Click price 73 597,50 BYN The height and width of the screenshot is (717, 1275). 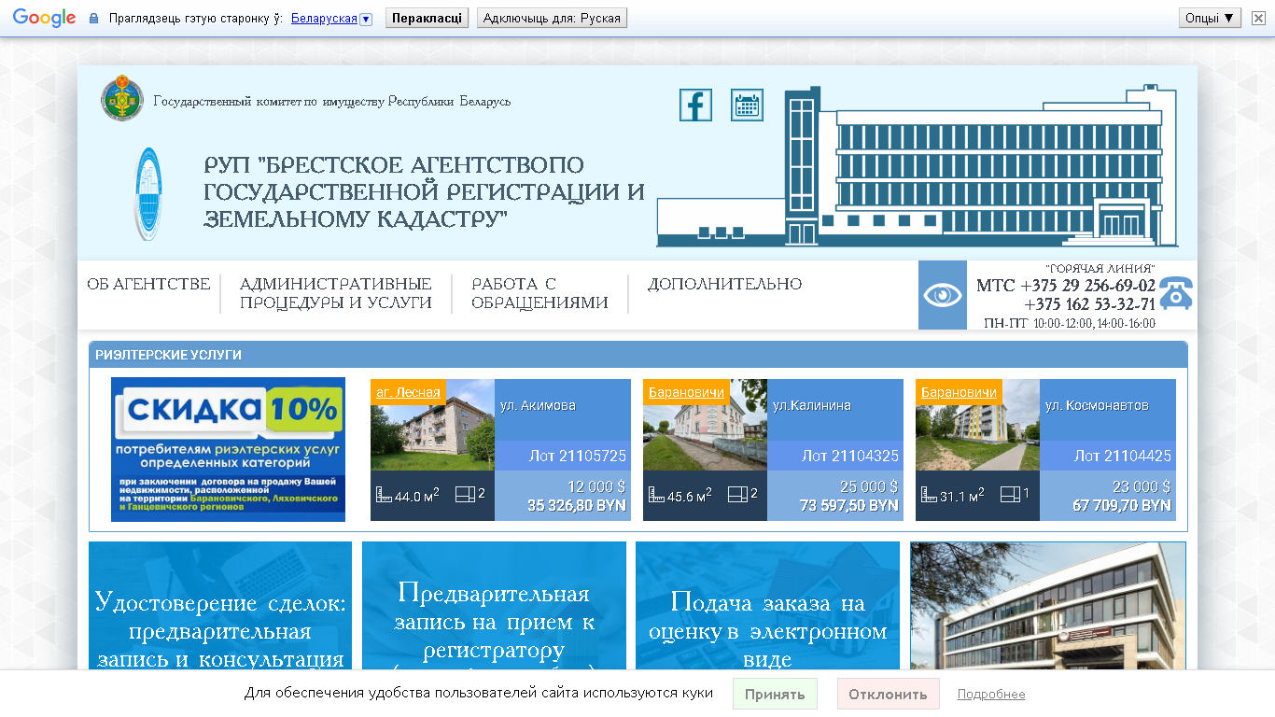849,505
